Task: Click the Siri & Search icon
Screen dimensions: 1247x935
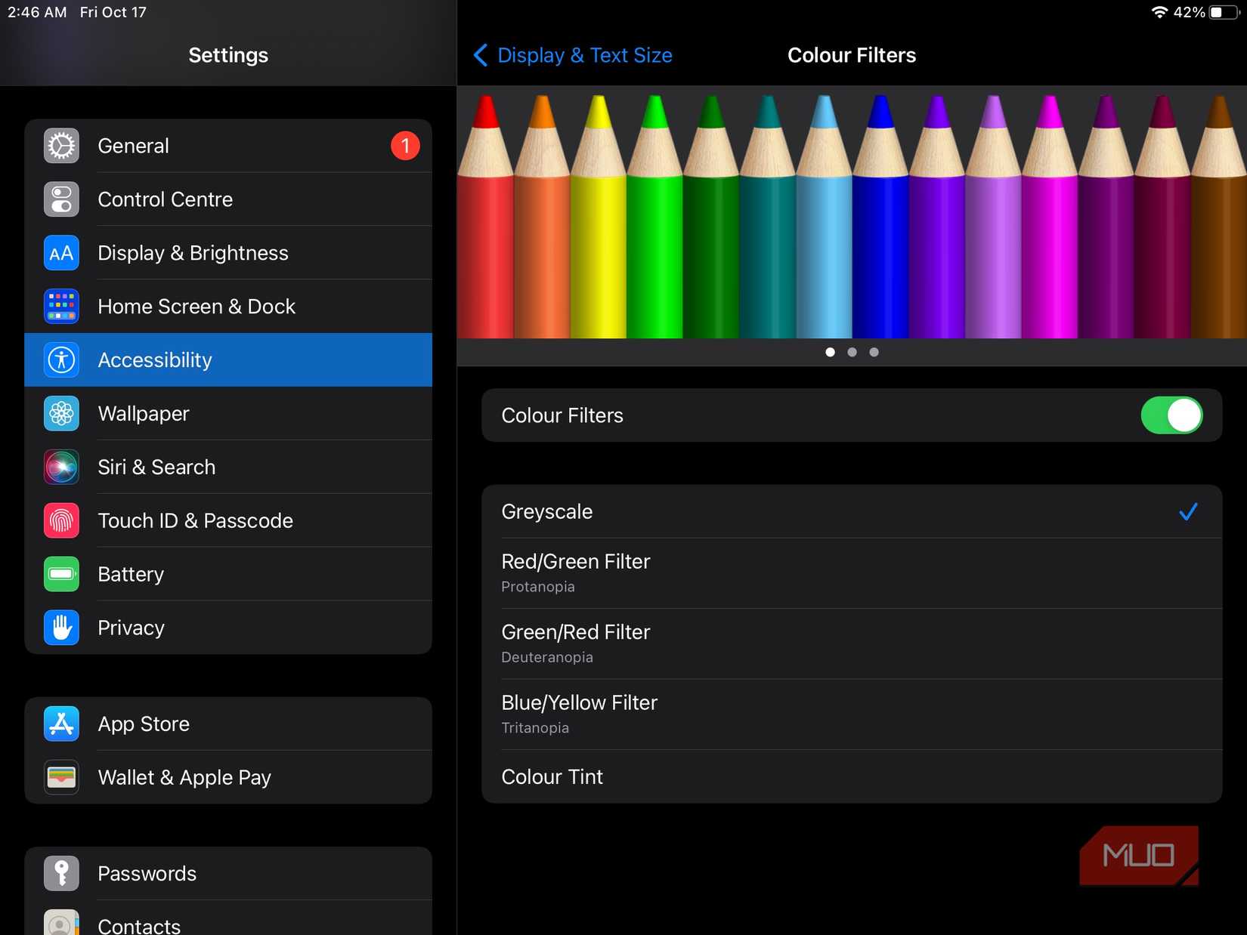Action: pos(61,467)
